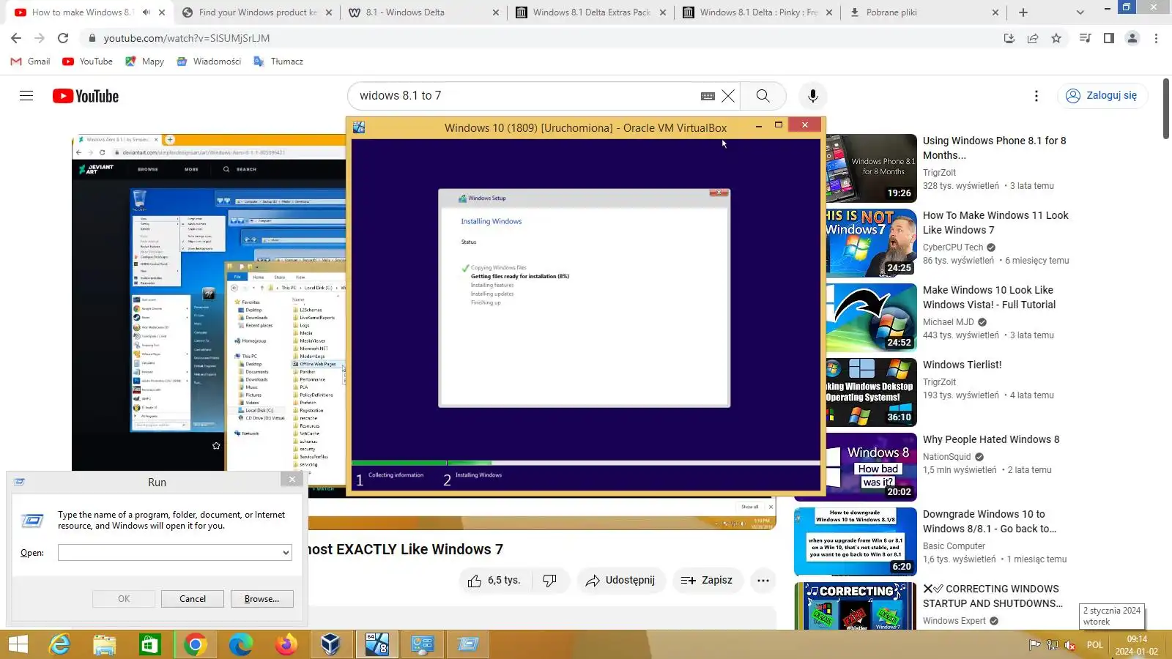Open How To Make Windows 11 Look Like Windows 7
The width and height of the screenshot is (1172, 659).
(x=995, y=223)
